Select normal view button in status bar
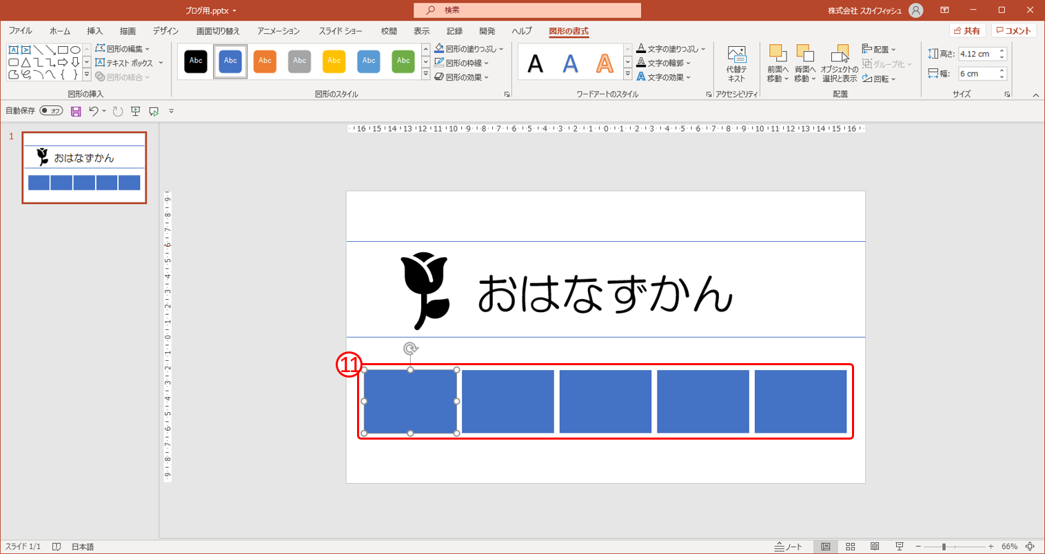The width and height of the screenshot is (1045, 554). click(825, 546)
